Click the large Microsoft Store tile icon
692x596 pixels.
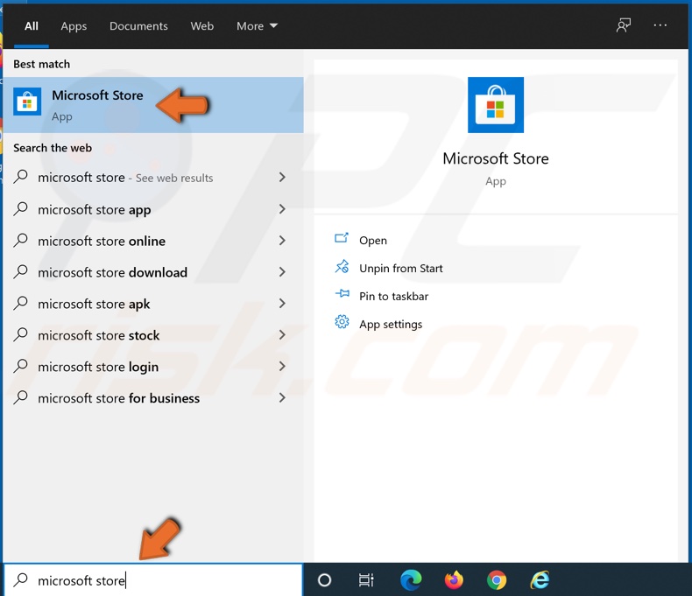coord(496,105)
